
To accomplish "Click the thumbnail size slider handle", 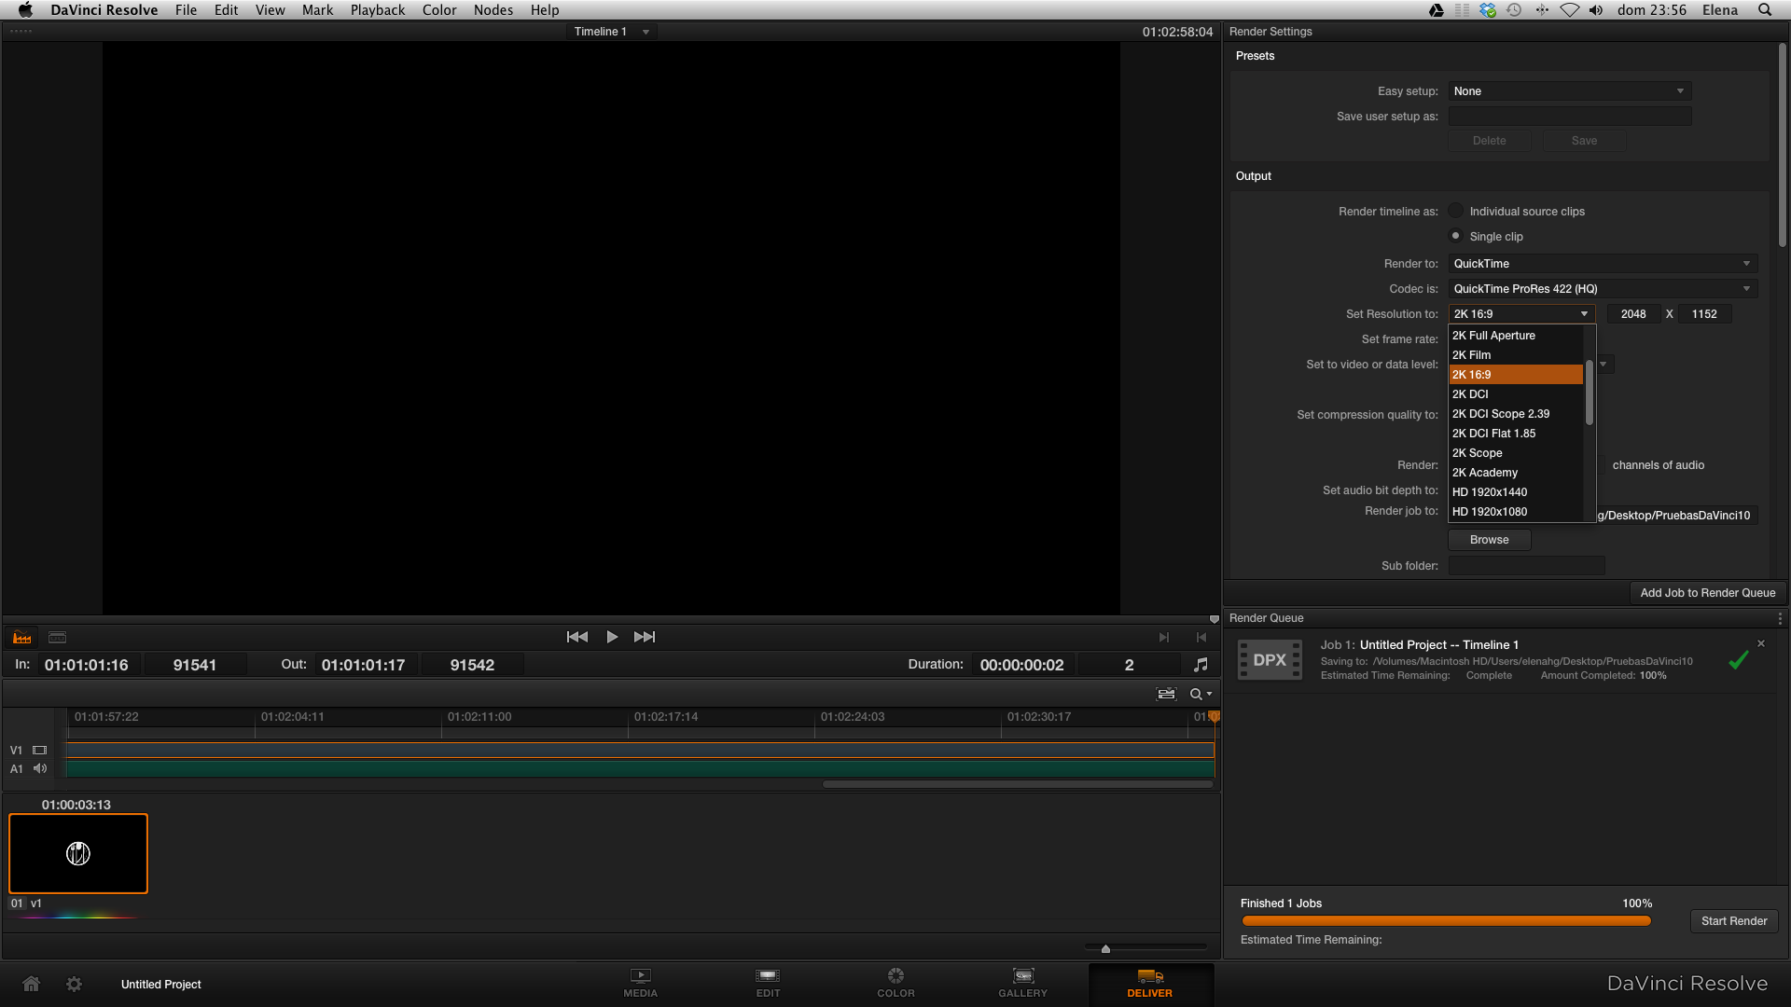I will click(x=1105, y=948).
